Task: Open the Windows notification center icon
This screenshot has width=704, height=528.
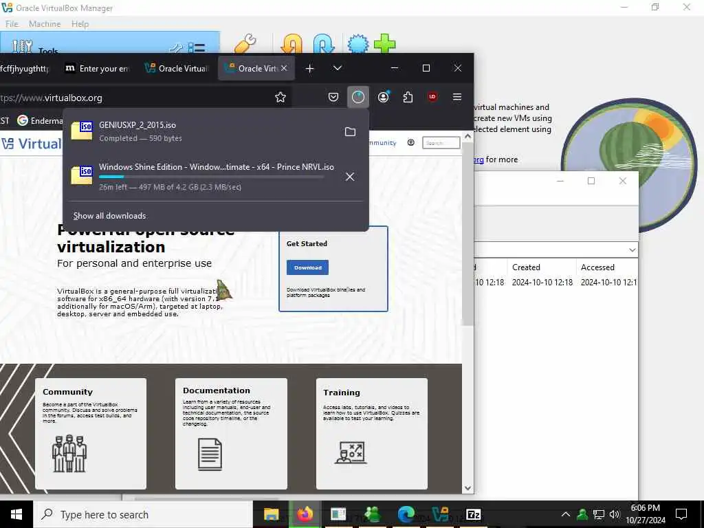Action: coord(681,514)
